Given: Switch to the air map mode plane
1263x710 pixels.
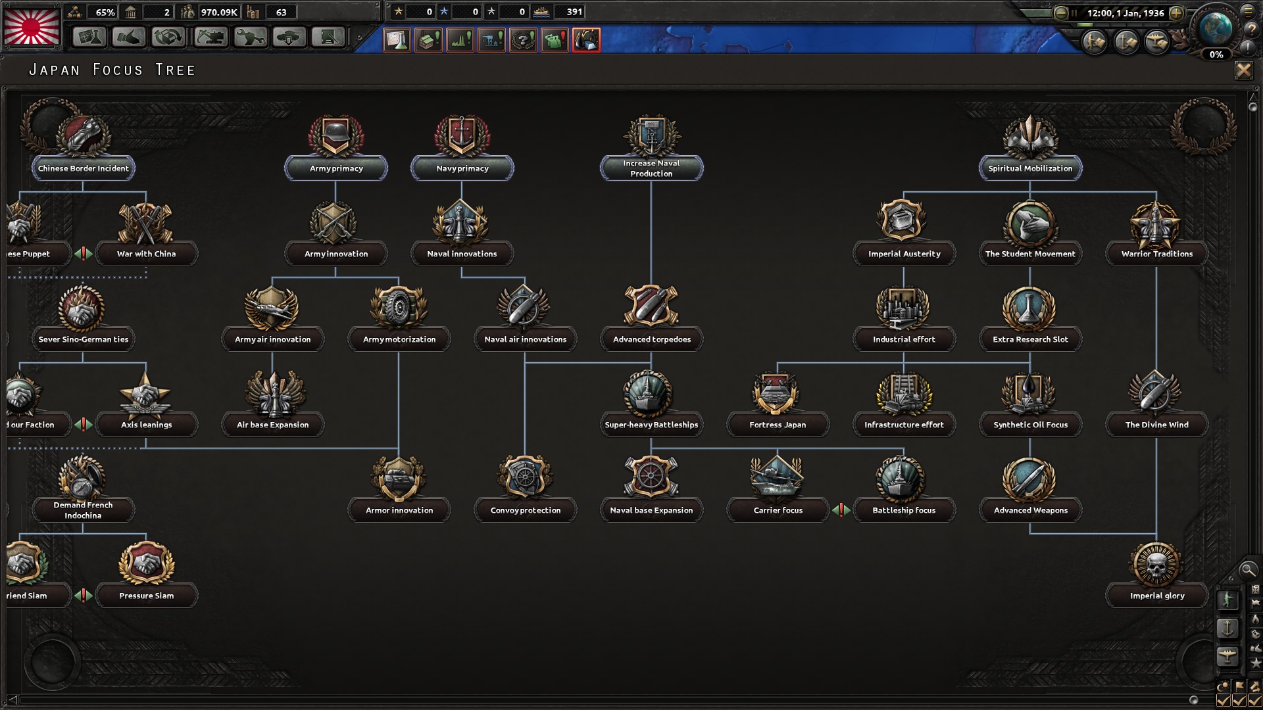Looking at the screenshot, I should [1227, 656].
